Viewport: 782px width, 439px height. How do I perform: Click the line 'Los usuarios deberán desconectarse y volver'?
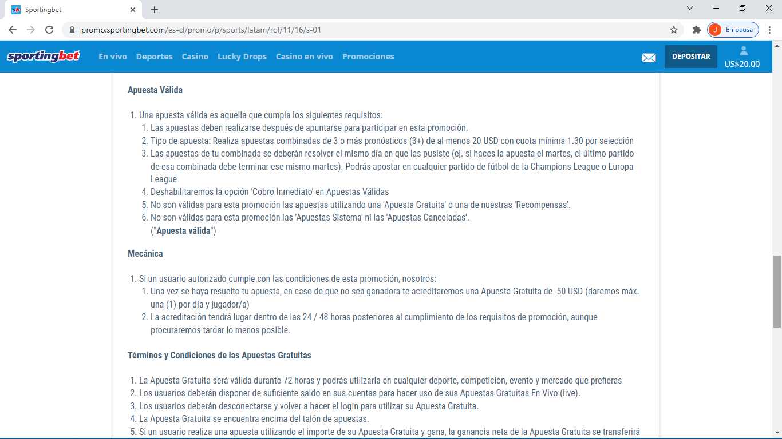(309, 406)
